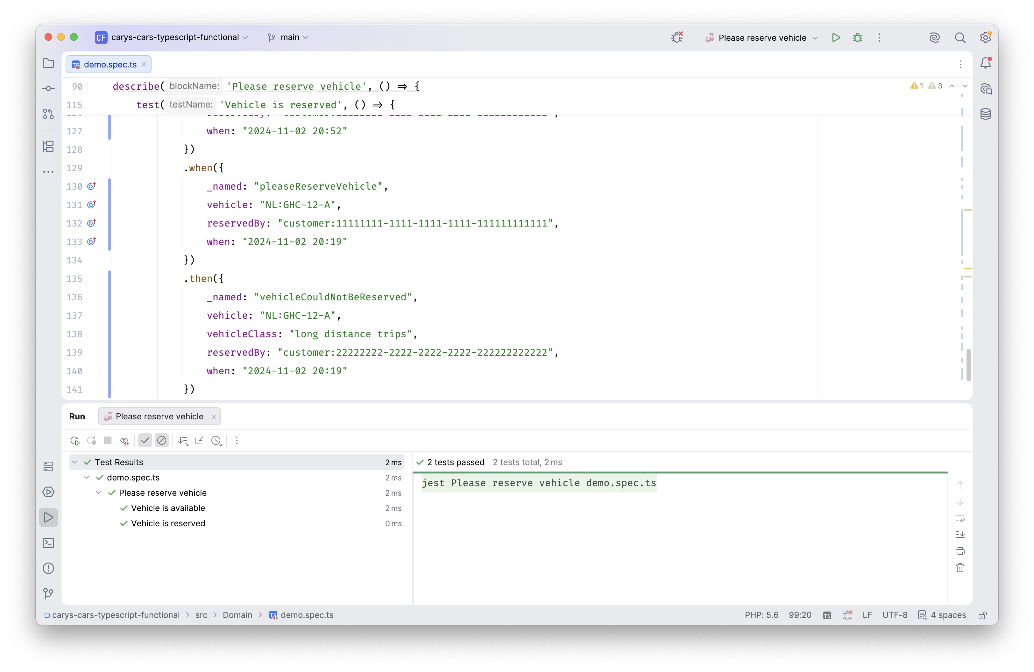Collapse all test results
This screenshot has width=1034, height=672.
click(199, 441)
